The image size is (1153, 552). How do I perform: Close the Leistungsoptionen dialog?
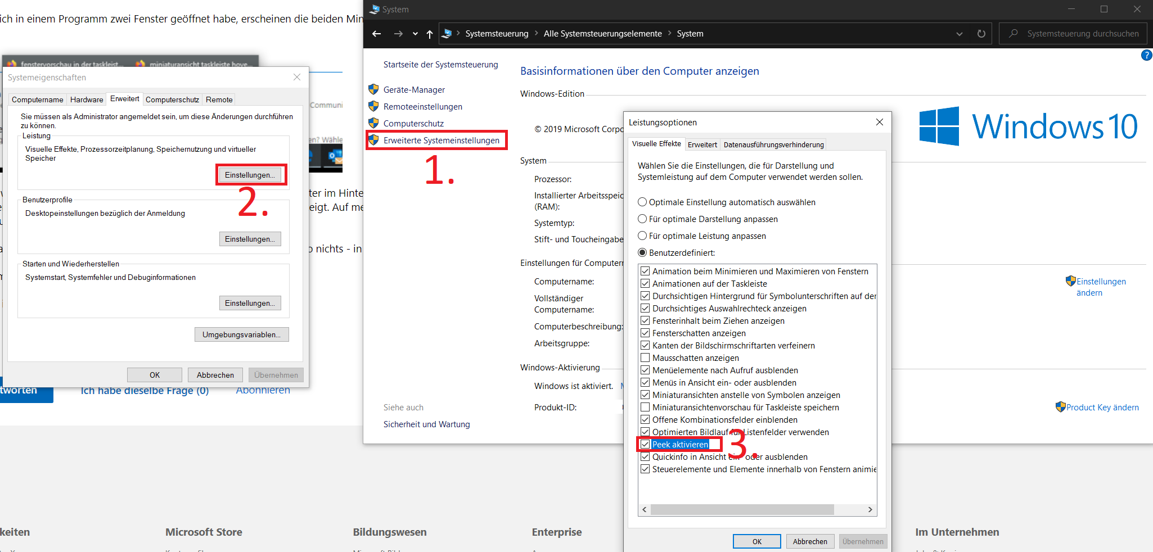coord(880,122)
